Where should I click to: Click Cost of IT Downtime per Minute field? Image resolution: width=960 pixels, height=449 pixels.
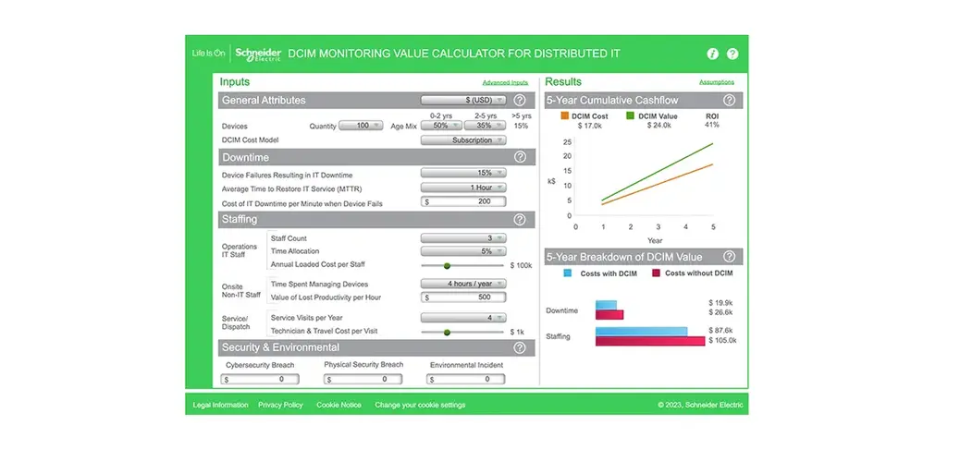click(463, 201)
